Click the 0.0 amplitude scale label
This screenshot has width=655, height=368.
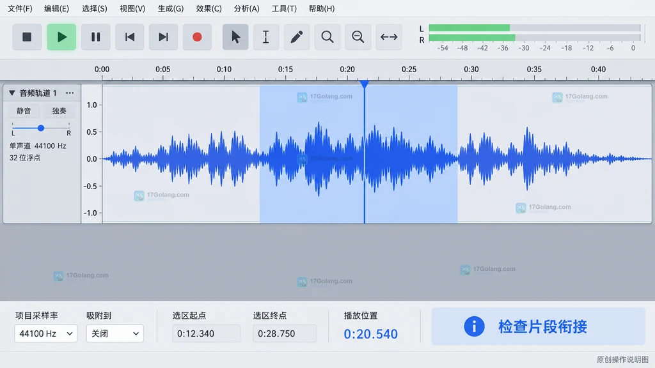91,159
